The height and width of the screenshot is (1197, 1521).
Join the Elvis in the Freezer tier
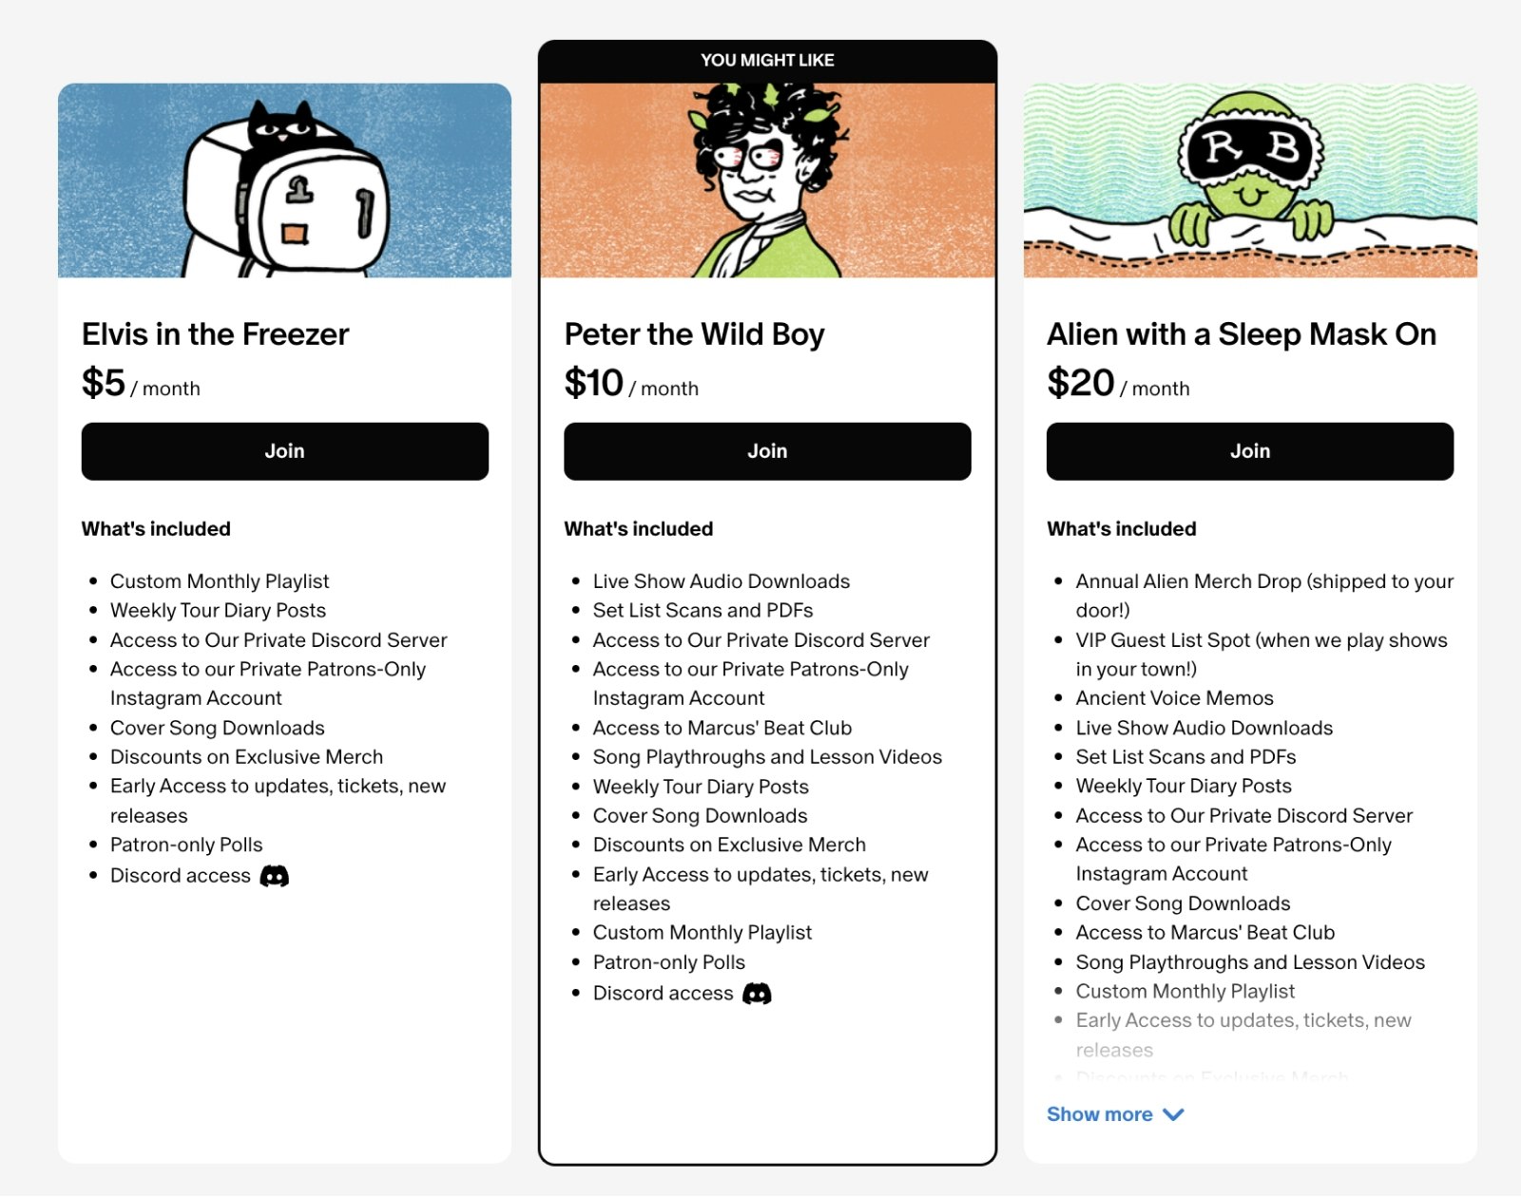284,451
